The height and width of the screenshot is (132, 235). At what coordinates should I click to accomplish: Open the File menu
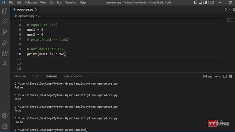[x=11, y=3]
